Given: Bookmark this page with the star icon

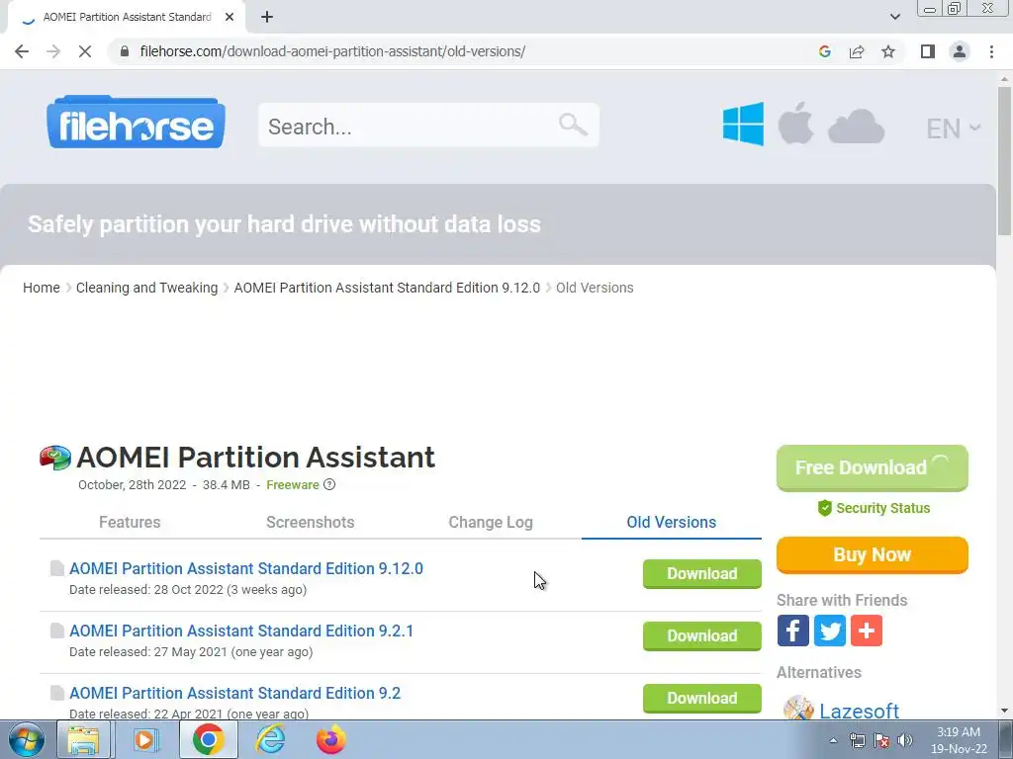Looking at the screenshot, I should (x=888, y=51).
